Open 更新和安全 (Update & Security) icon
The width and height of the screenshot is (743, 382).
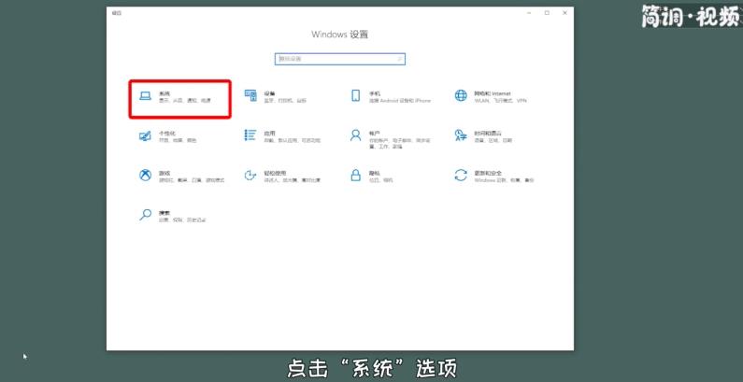point(461,176)
